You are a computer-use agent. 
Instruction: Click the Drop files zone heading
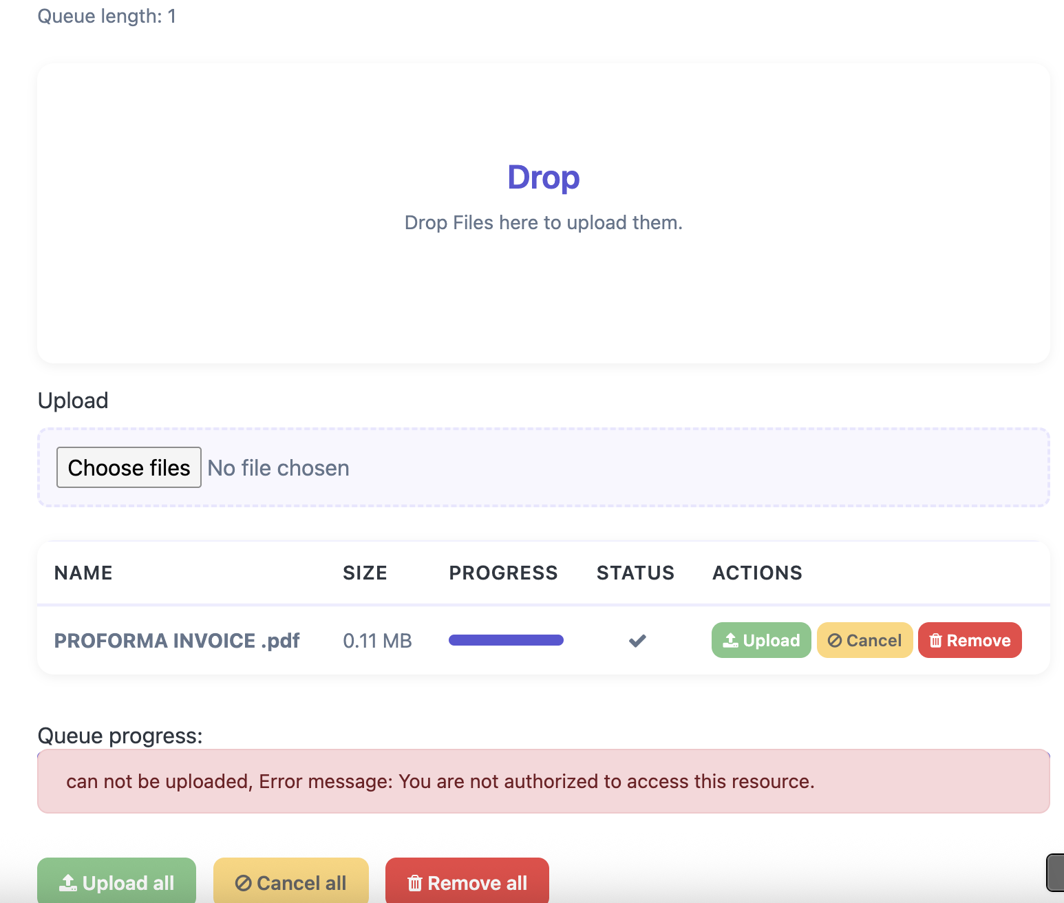click(x=544, y=178)
